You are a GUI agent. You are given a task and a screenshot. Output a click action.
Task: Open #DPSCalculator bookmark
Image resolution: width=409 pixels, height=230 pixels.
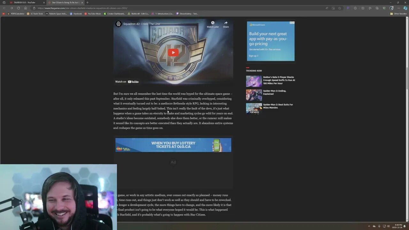[16, 14]
